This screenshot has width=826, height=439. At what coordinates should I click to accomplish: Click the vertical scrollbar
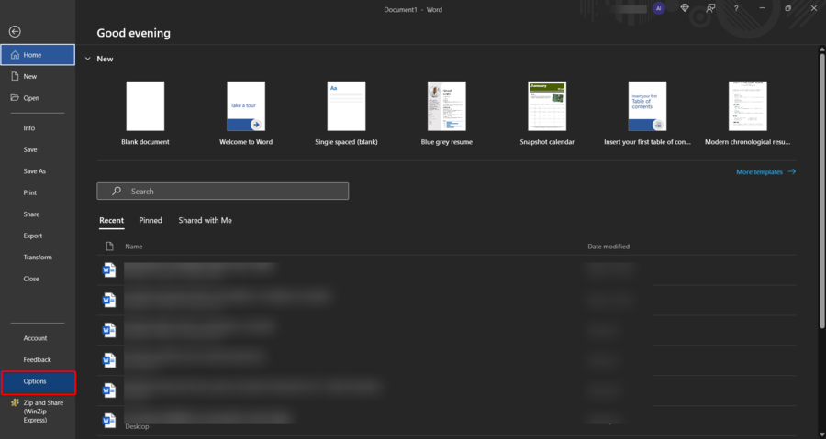tap(821, 192)
